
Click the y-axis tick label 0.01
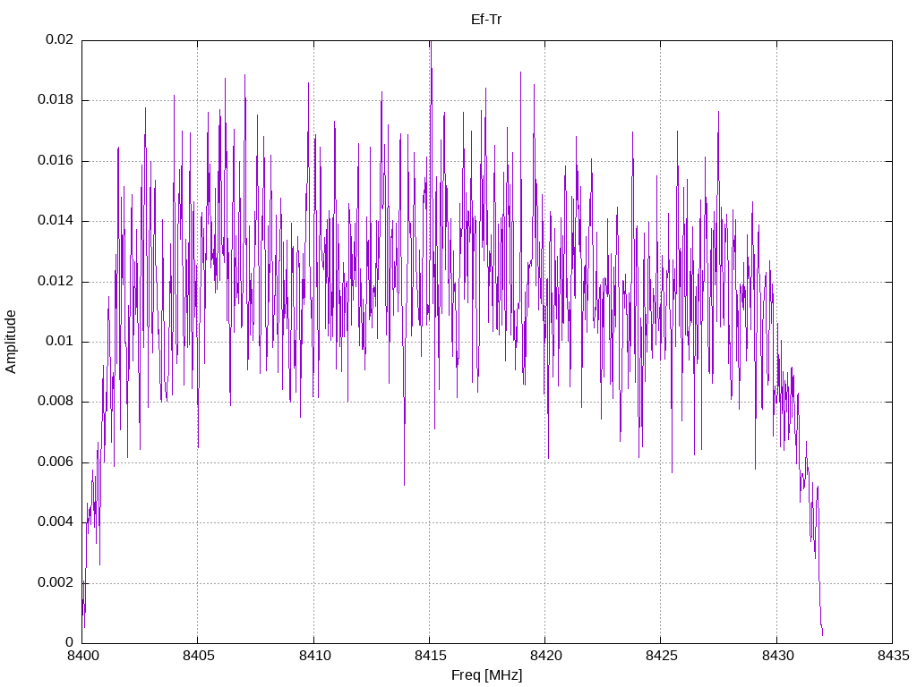[x=60, y=341]
